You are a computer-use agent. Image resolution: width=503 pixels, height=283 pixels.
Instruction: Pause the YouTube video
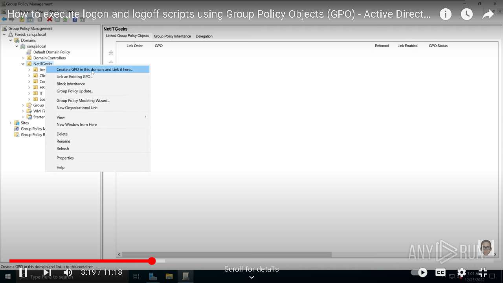[x=23, y=272]
